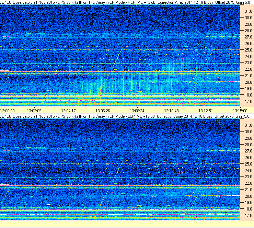This screenshot has height=228, width=254.
Task: Select 18.0 on the LCP frequency axis
Action: [249, 209]
